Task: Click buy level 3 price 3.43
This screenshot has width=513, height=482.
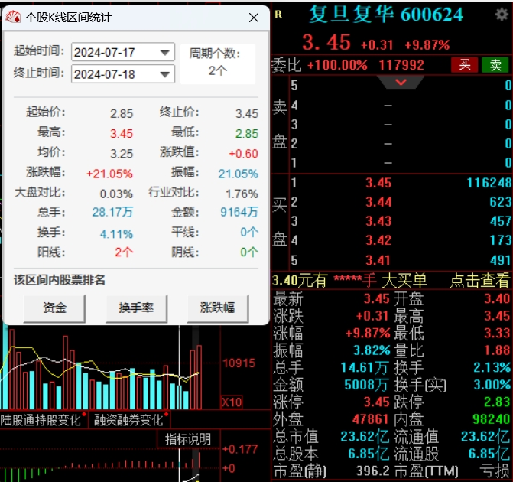Action: tap(378, 221)
